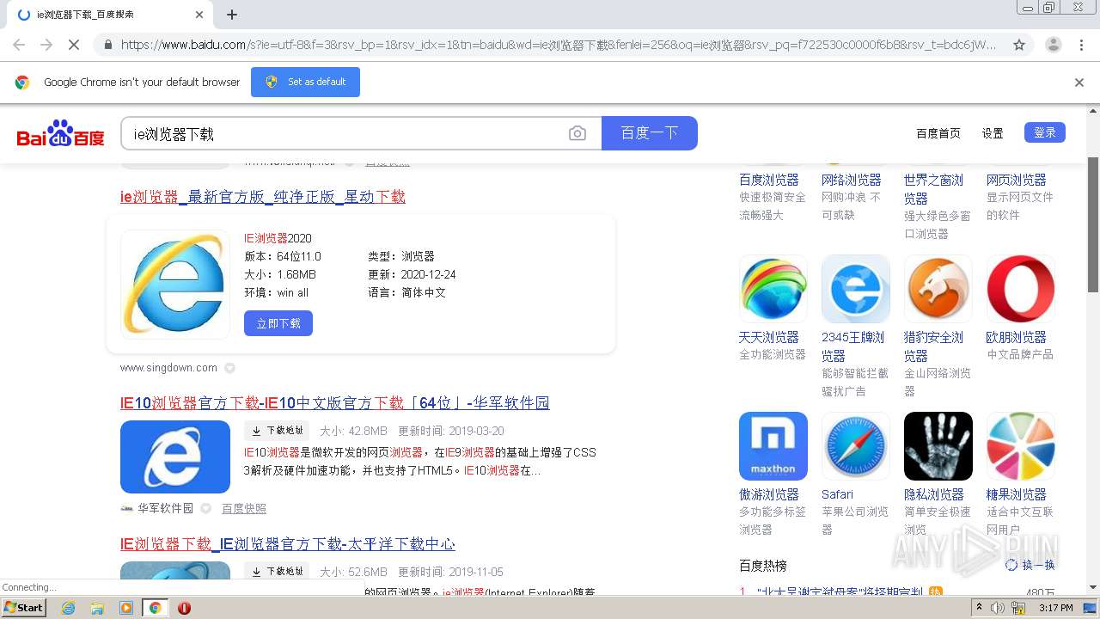
Task: Click the address bar URL
Action: tap(559, 45)
